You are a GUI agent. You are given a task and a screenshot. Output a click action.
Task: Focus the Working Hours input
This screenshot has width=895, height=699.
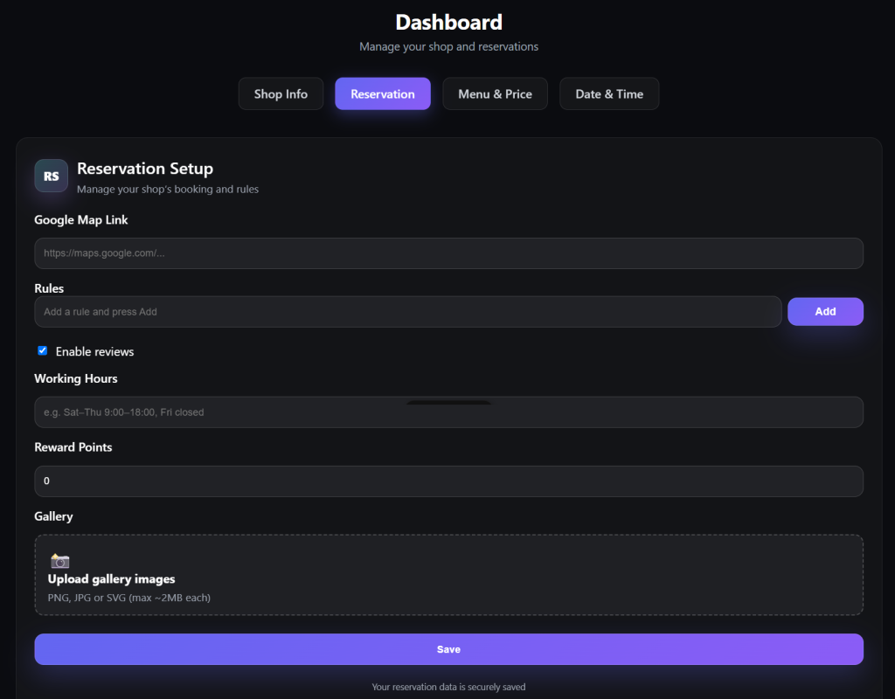click(x=448, y=412)
